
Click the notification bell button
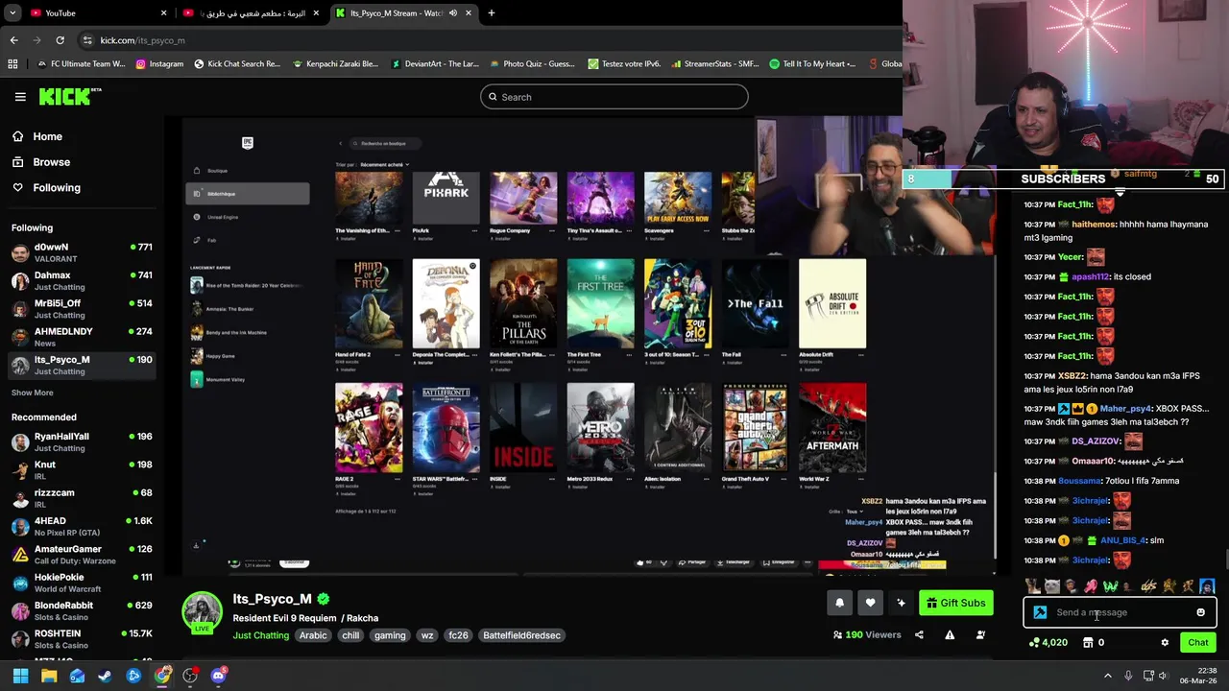839,603
